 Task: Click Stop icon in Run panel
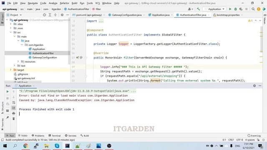[x=8, y=98]
